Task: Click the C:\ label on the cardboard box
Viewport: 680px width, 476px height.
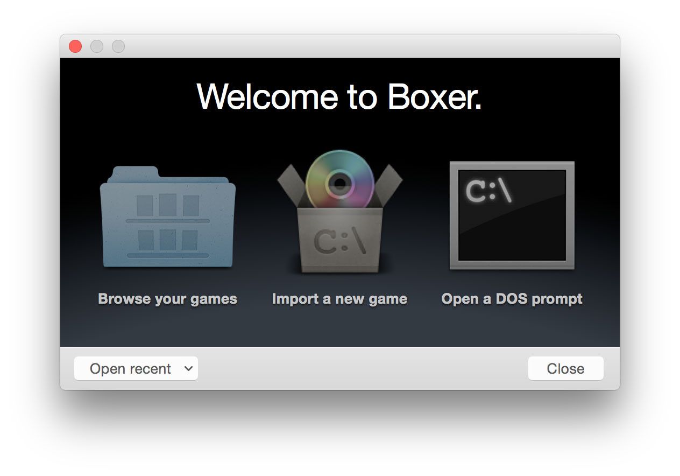Action: pos(339,242)
